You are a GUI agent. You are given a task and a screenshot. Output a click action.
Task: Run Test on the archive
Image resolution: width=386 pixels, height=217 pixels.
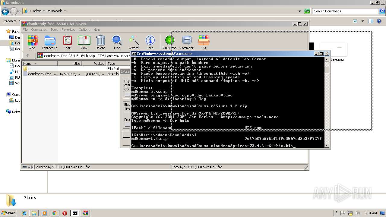67,42
